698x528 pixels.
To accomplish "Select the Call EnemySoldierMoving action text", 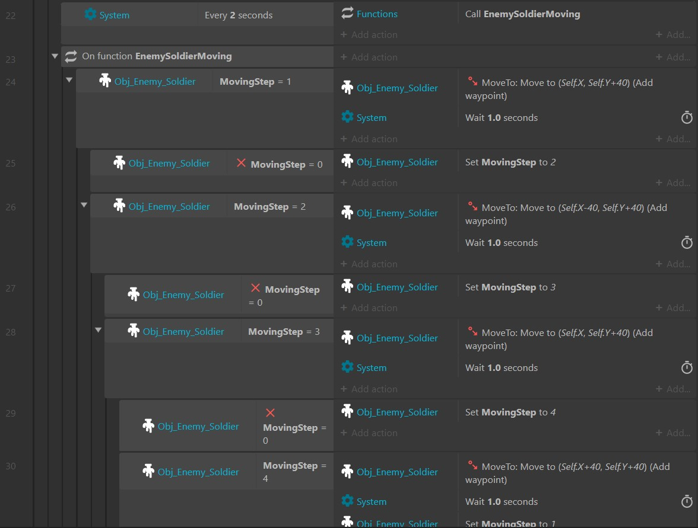I will tap(521, 14).
